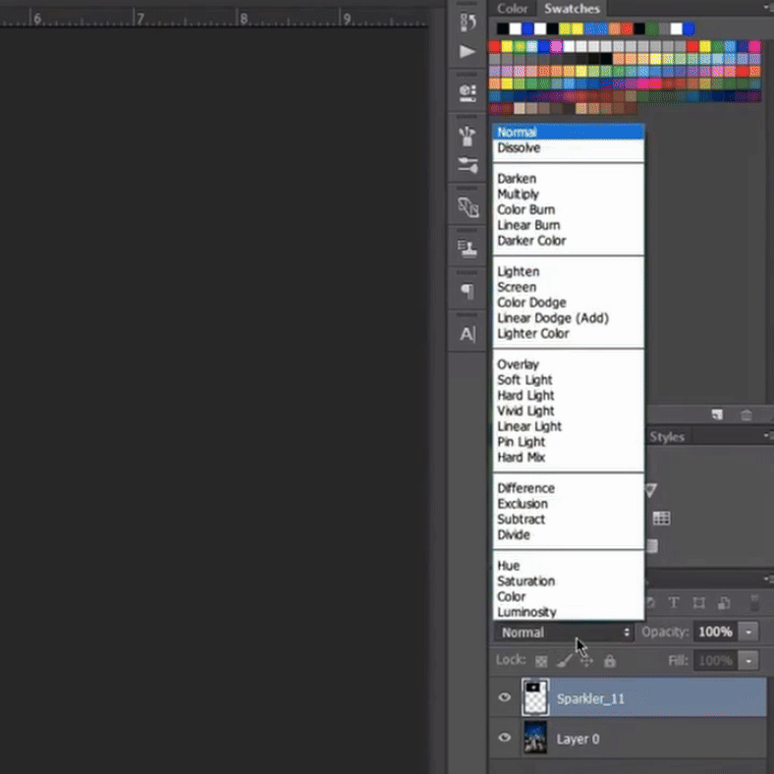
Task: Open the Paragraph panel icon
Action: click(x=468, y=292)
